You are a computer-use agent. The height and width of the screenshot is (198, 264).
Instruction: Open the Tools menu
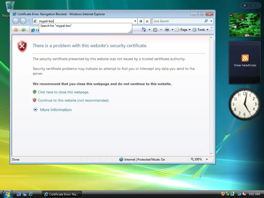click(x=200, y=30)
